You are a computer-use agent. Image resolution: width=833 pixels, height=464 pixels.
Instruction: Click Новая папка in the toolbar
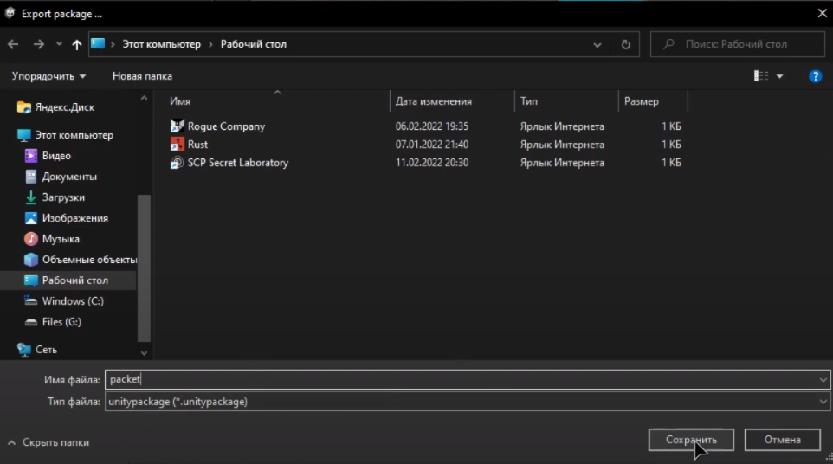click(142, 76)
